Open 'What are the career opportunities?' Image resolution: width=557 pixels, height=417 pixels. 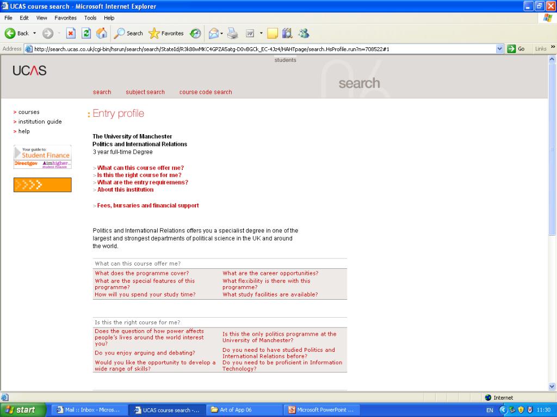click(x=271, y=274)
